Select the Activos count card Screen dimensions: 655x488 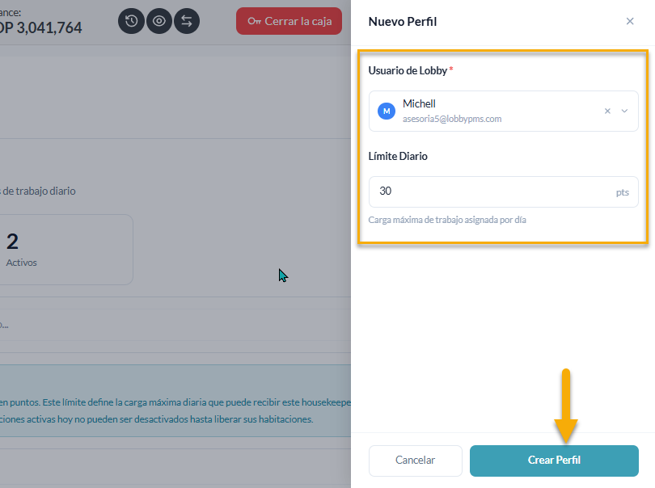tap(66, 250)
